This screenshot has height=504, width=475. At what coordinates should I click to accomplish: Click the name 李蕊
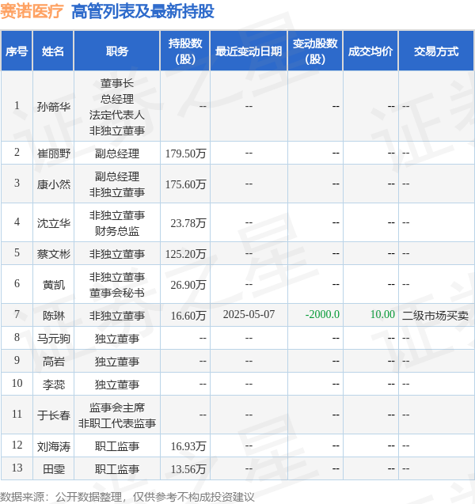click(53, 385)
